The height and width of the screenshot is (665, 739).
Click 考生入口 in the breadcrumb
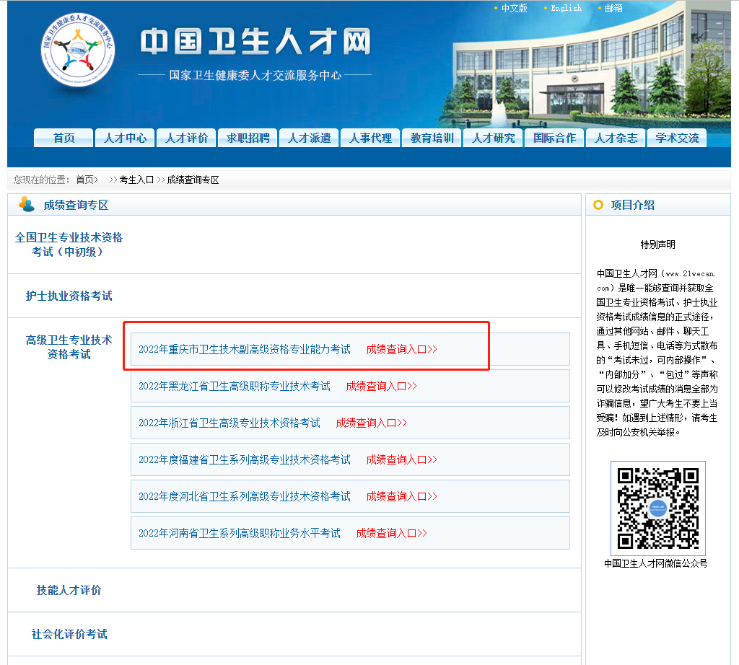point(136,180)
